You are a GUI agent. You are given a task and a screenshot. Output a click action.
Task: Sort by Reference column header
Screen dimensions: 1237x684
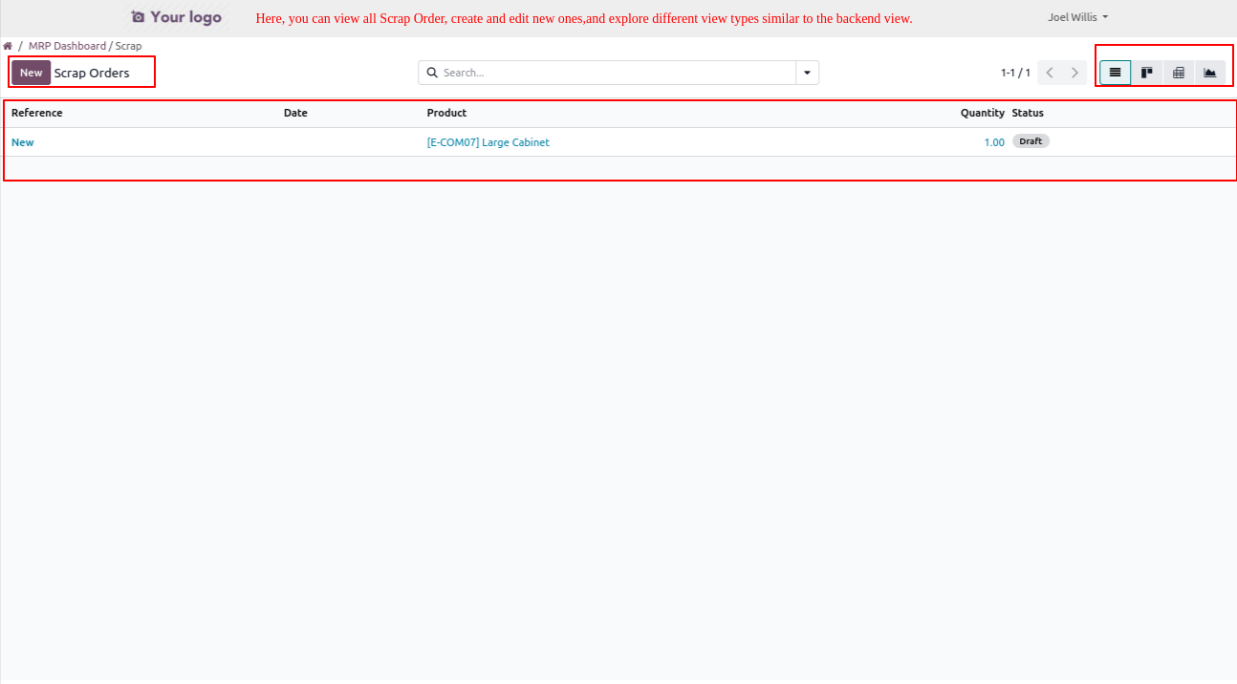37,113
